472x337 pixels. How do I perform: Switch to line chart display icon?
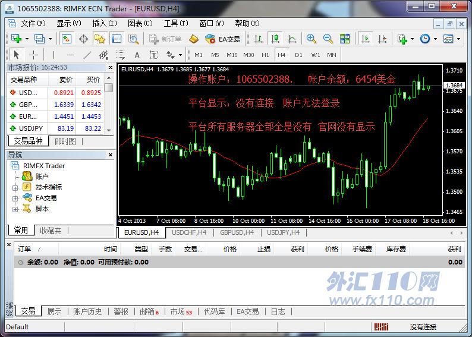292,39
